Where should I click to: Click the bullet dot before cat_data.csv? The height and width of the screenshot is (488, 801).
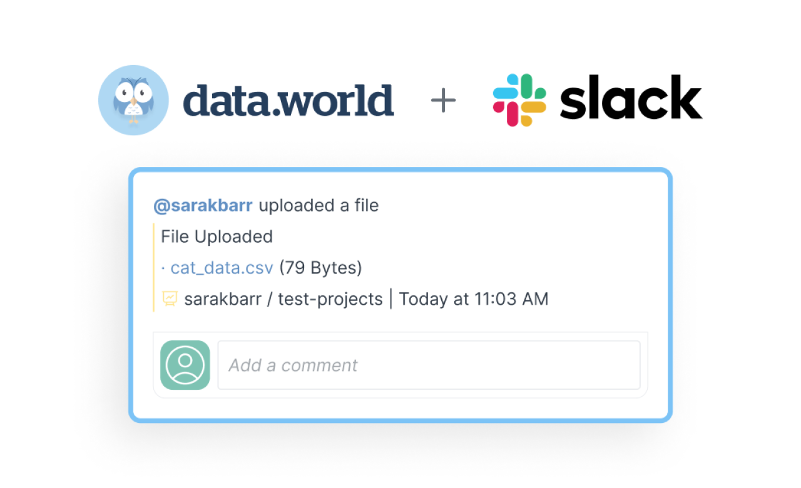[163, 268]
